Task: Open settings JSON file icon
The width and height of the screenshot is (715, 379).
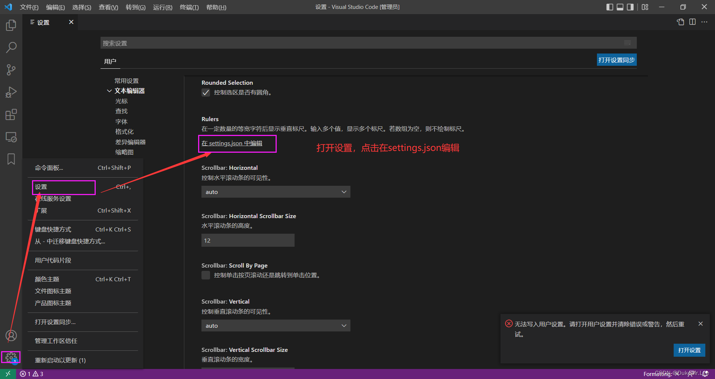Action: click(x=680, y=22)
